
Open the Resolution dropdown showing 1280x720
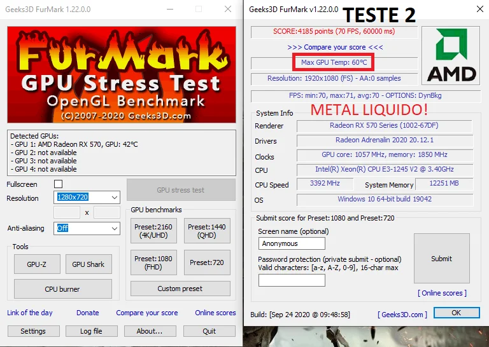[87, 197]
